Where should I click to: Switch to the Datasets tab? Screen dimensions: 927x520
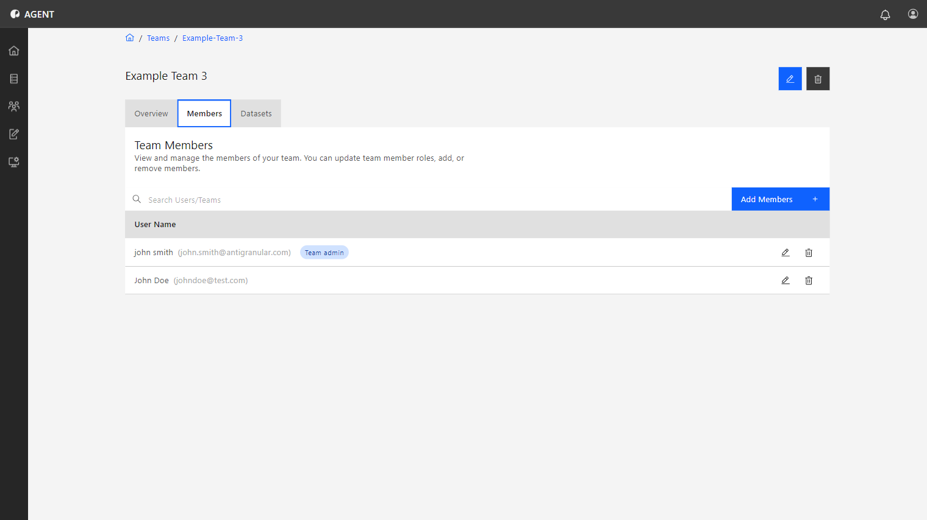pos(256,113)
